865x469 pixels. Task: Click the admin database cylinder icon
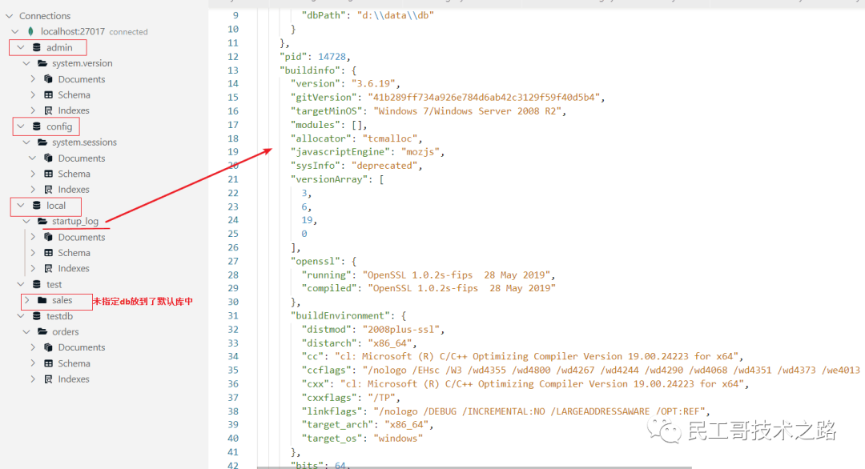37,48
